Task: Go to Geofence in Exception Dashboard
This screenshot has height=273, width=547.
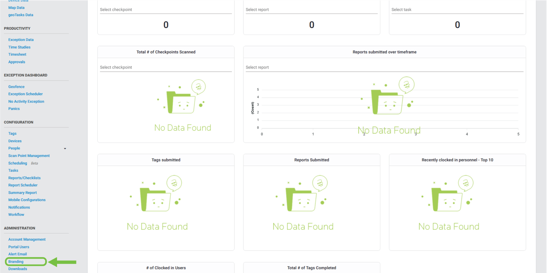Action: [16, 87]
